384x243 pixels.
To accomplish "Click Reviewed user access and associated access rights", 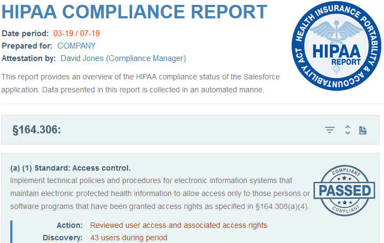I will tap(179, 225).
